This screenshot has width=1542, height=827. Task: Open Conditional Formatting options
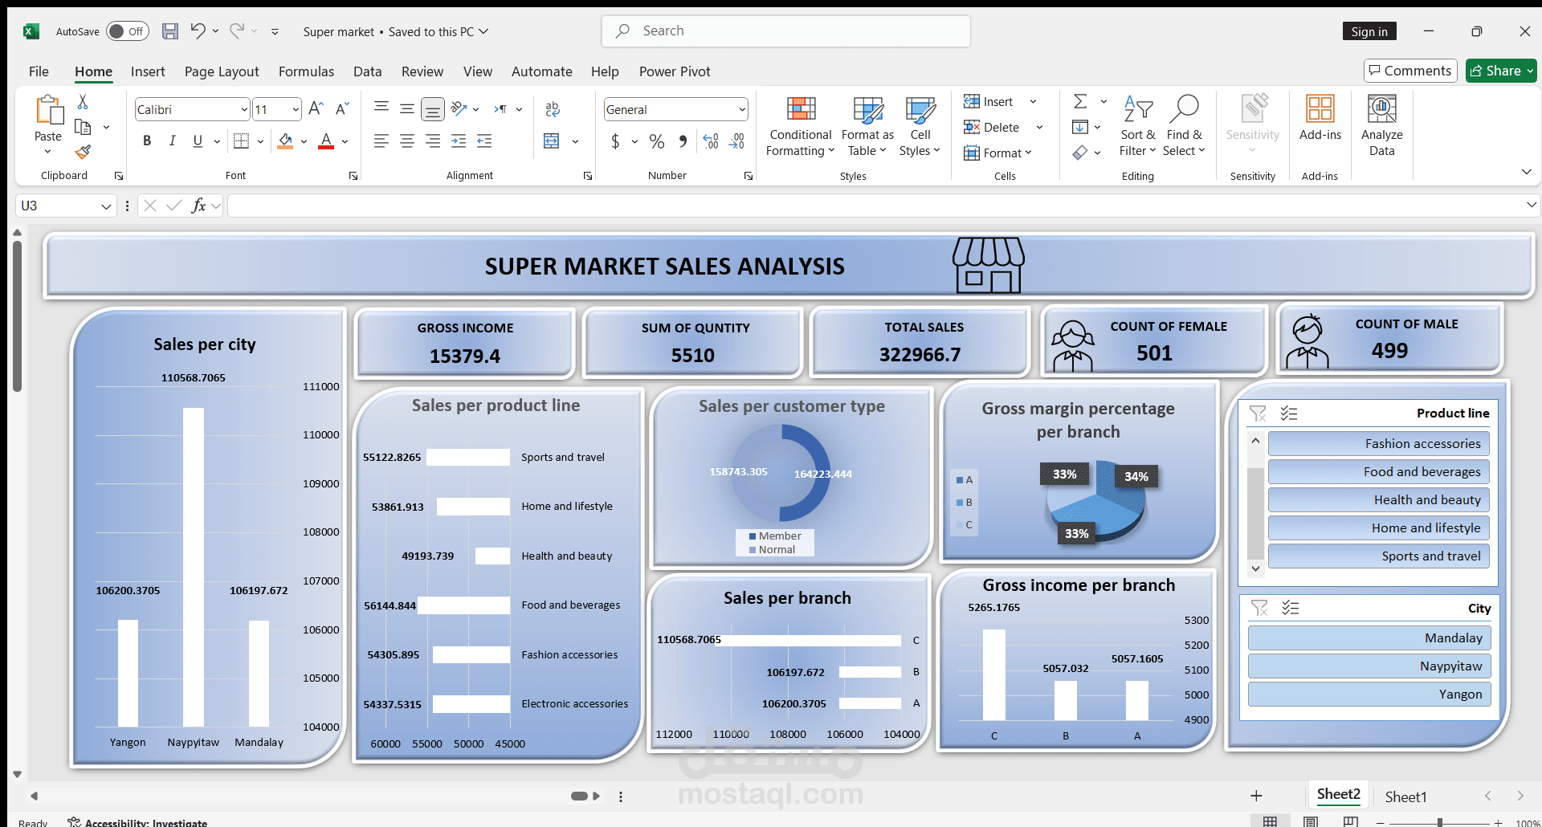tap(800, 127)
